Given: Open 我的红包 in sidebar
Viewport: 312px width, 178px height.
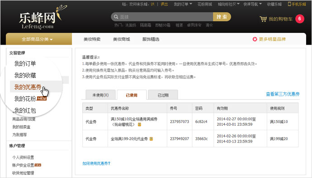Looking at the screenshot, I should tap(25, 110).
